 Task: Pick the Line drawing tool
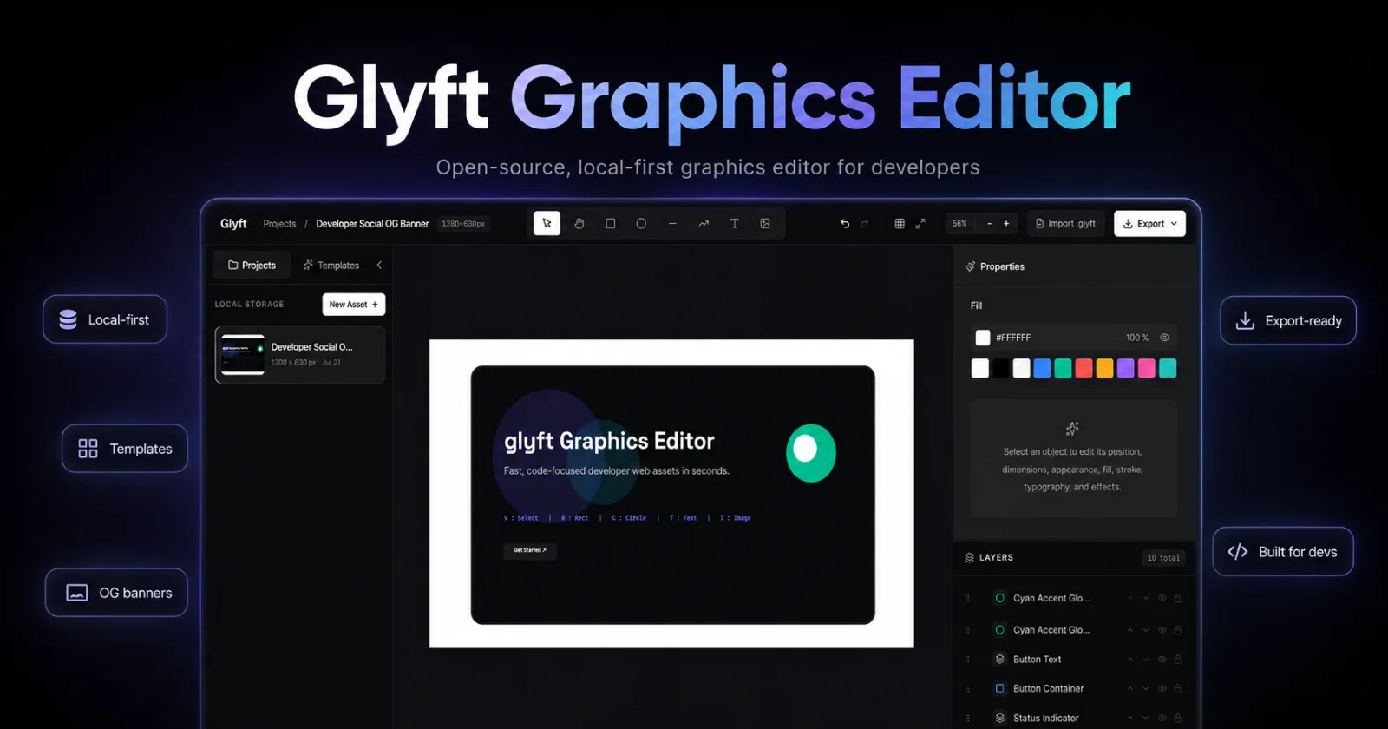coord(672,223)
